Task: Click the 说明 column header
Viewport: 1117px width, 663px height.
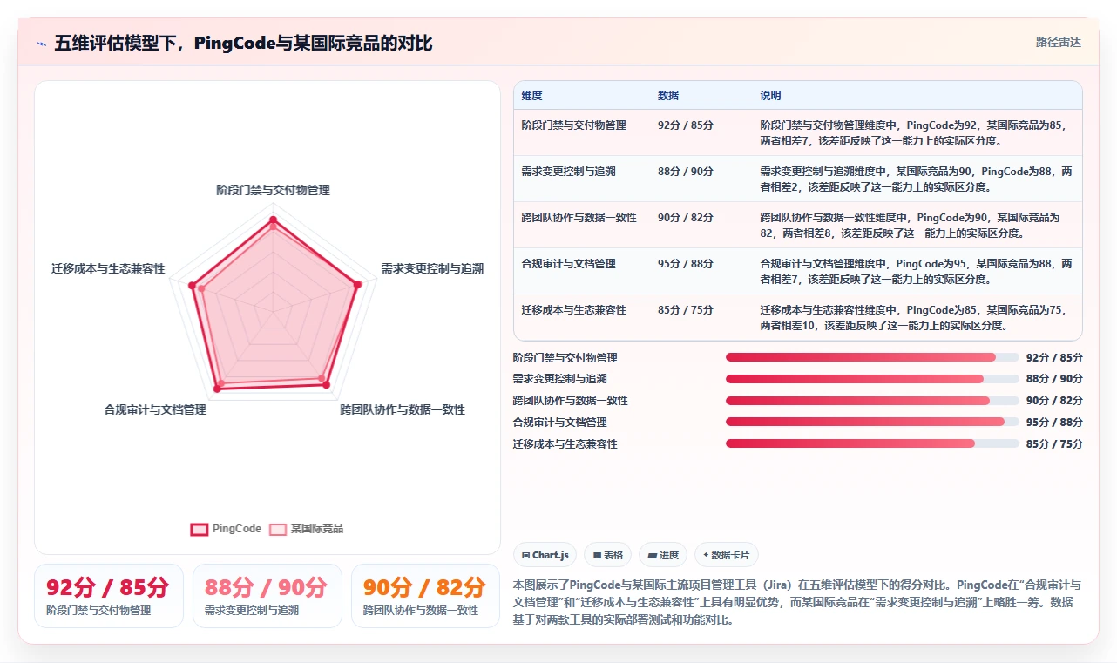Action: click(x=770, y=96)
